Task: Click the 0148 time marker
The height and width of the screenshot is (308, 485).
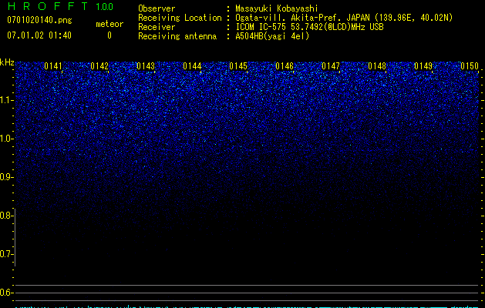Action: click(377, 66)
